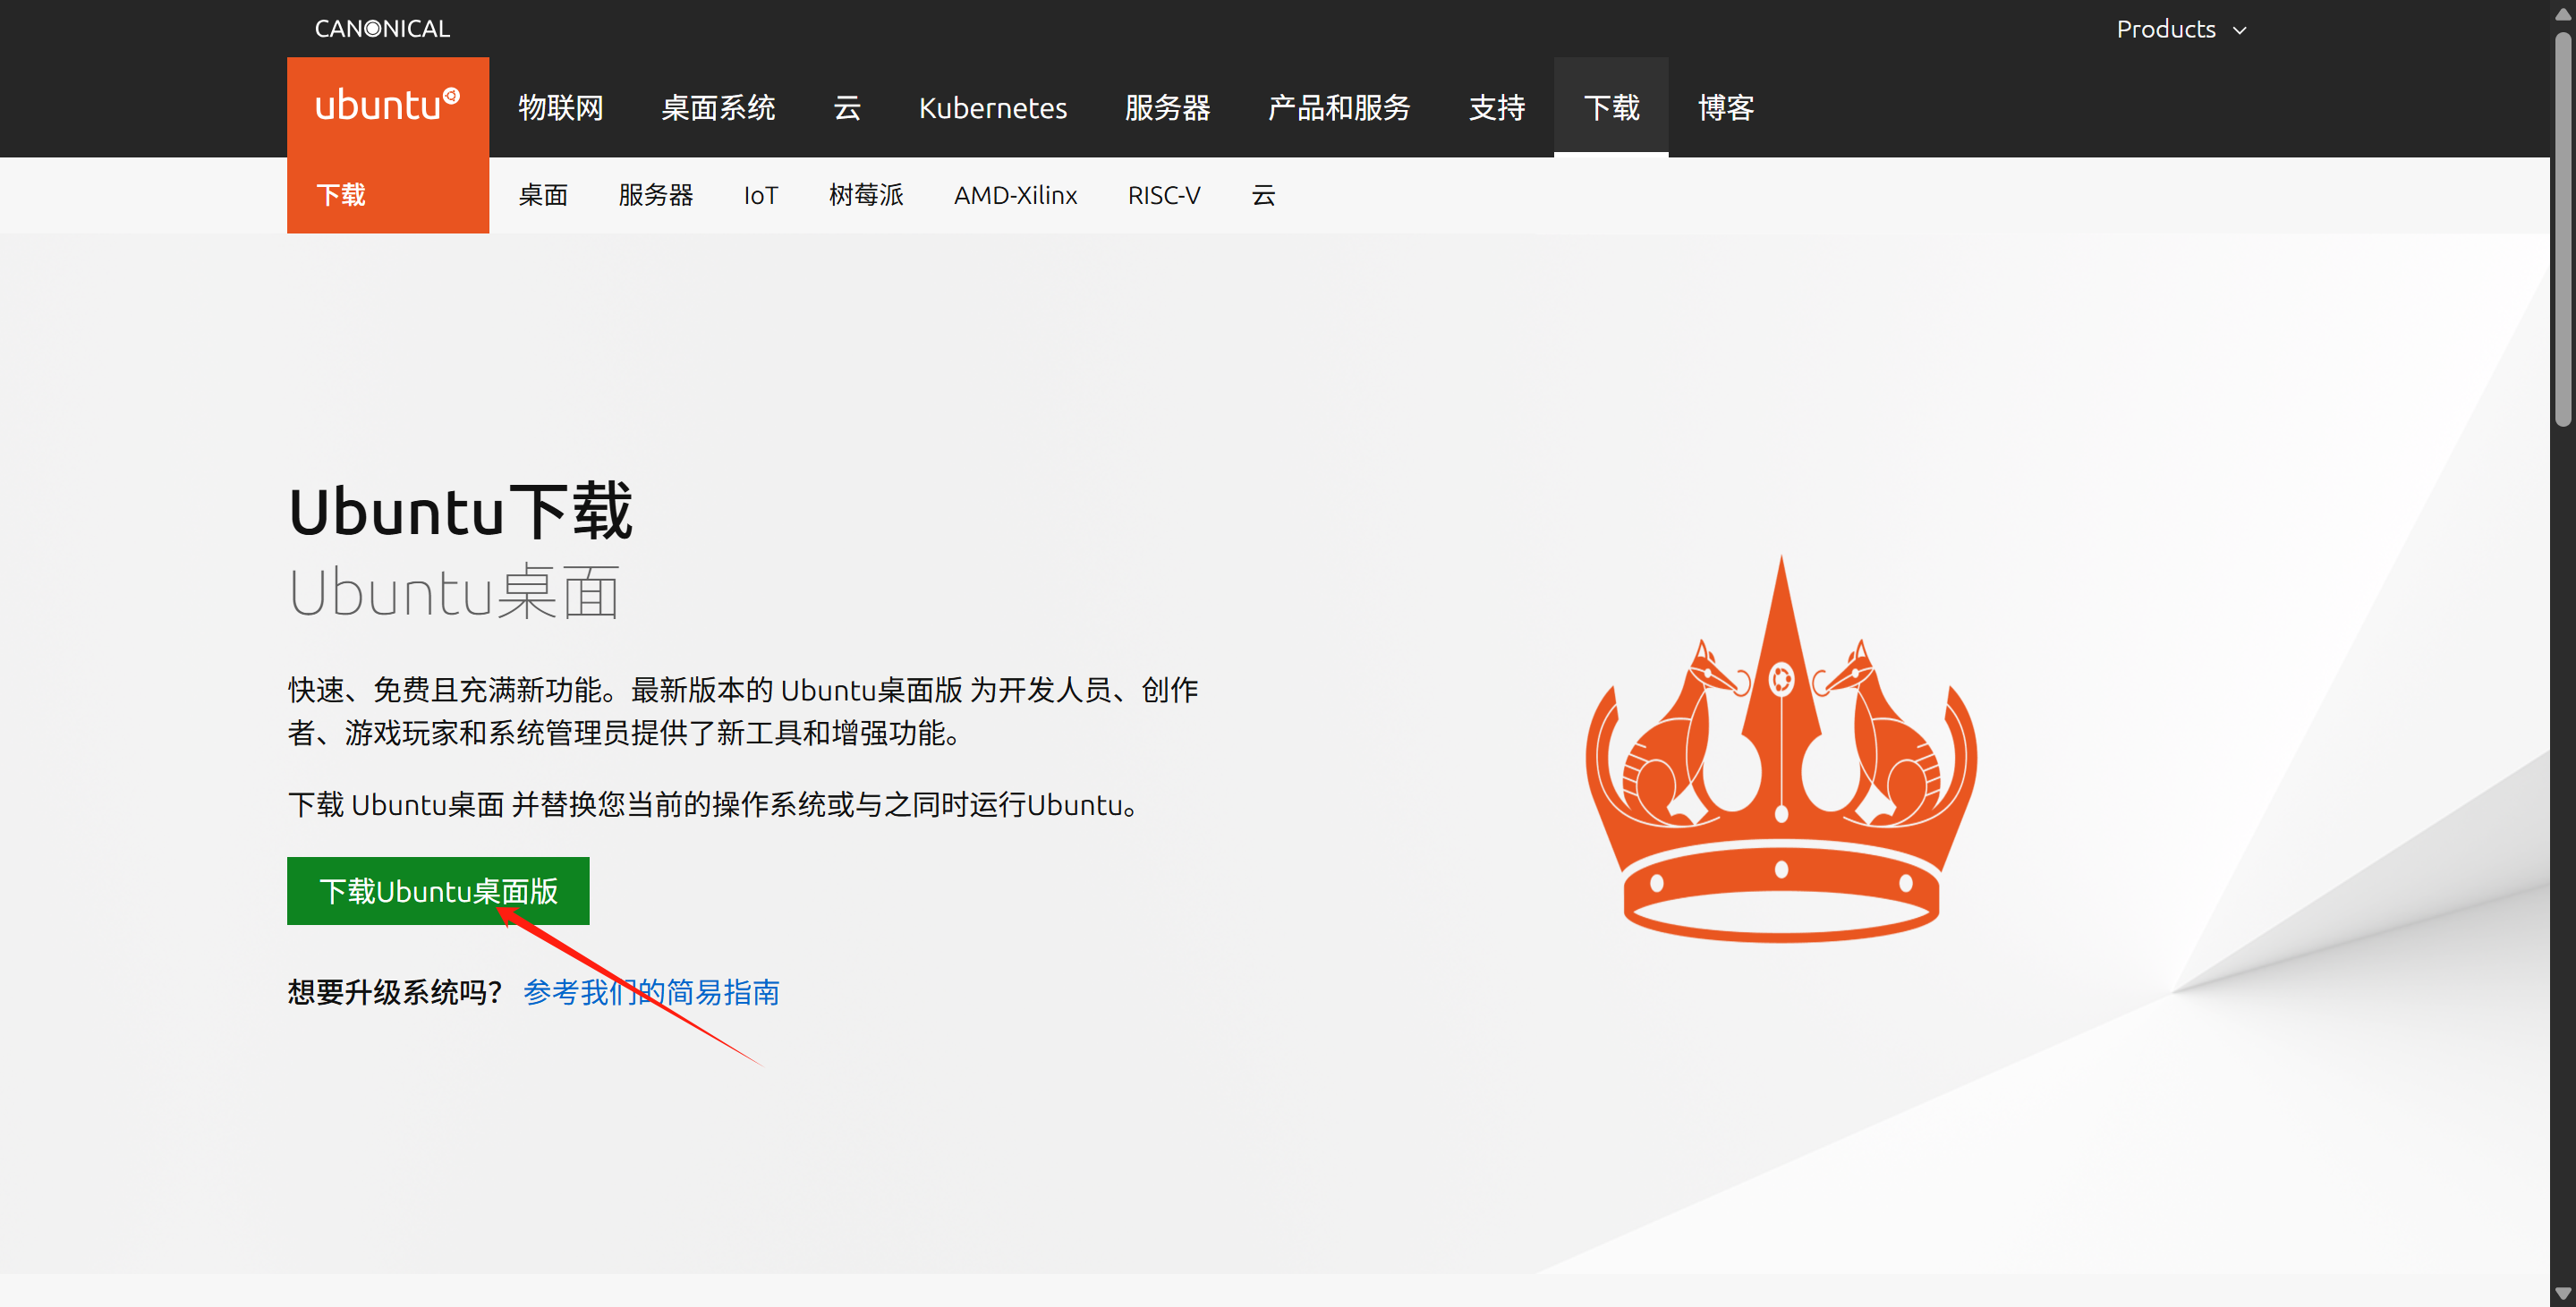
Task: Open the 桌面系统 navigation item
Action: (x=717, y=107)
